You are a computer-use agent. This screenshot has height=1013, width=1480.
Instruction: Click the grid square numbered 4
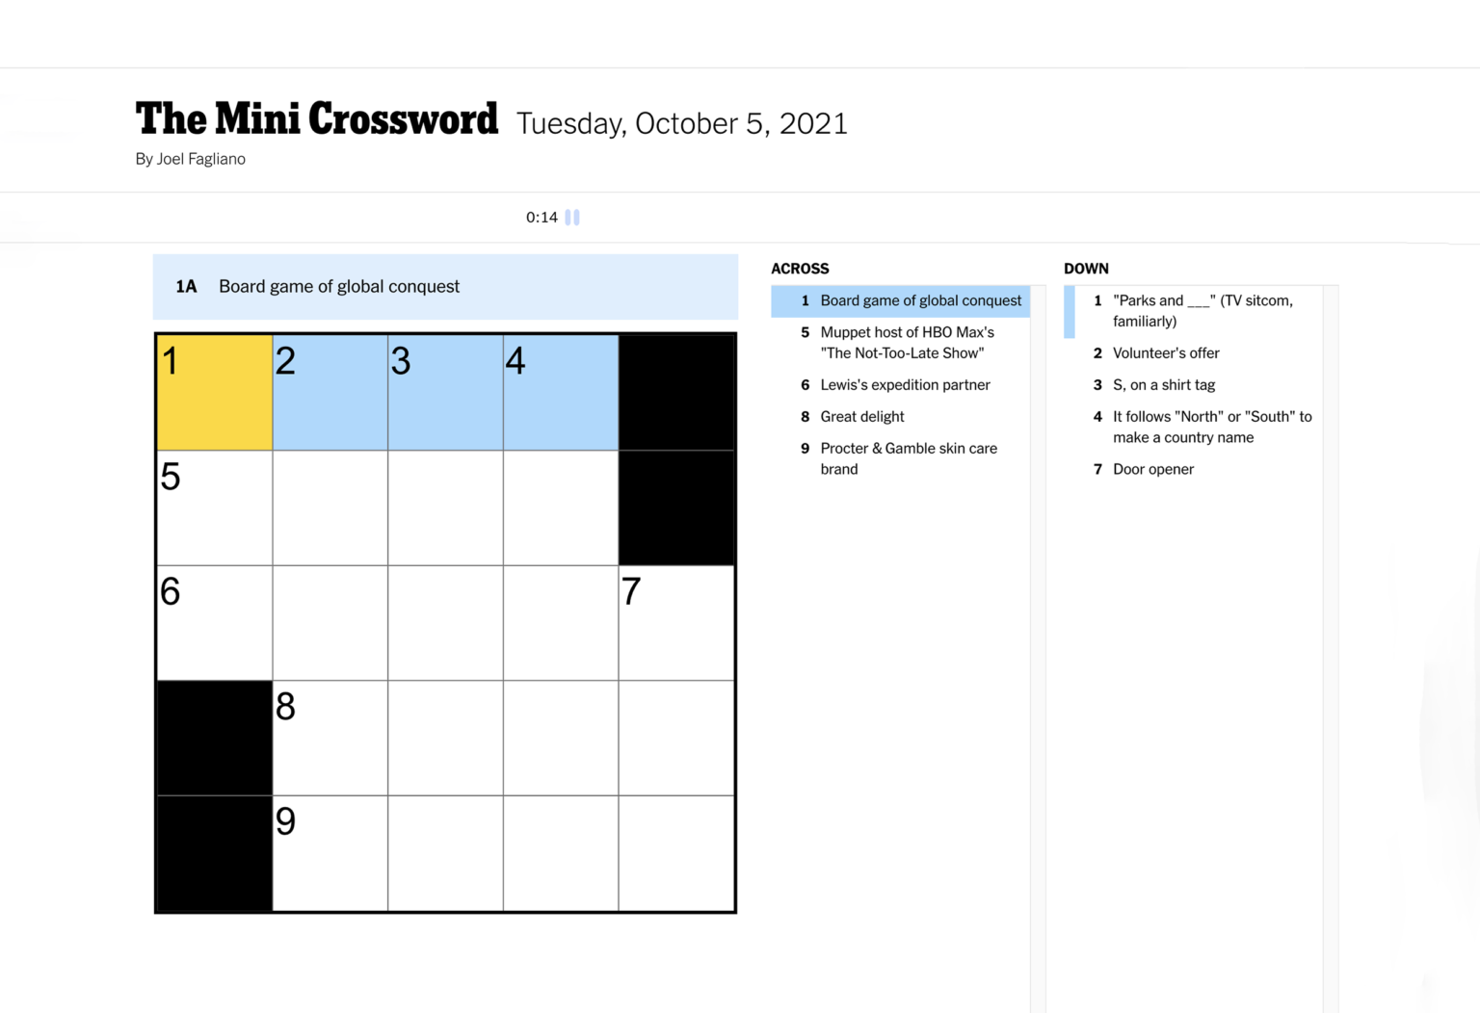click(x=561, y=393)
